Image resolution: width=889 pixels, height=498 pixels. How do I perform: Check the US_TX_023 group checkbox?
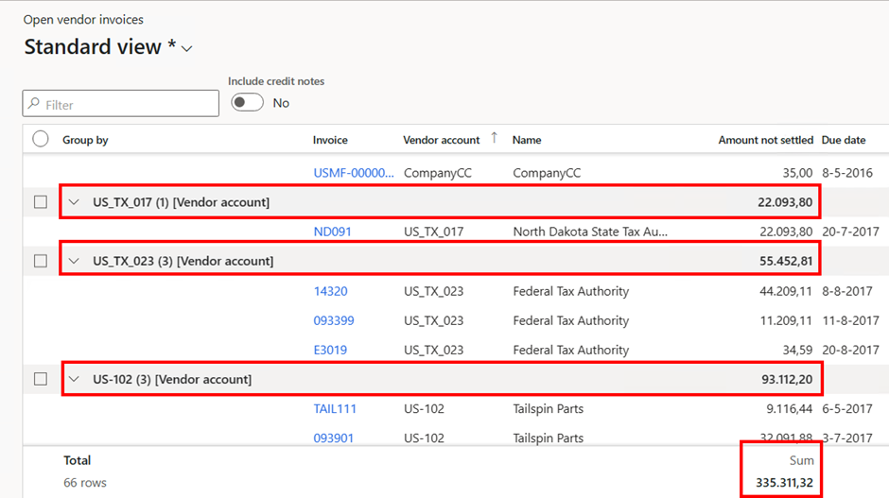41,261
